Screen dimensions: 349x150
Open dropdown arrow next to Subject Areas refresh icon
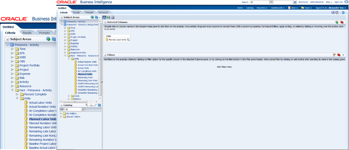[x=100, y=17]
